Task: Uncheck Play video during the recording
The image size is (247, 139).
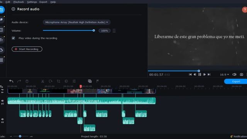Action: point(13,38)
